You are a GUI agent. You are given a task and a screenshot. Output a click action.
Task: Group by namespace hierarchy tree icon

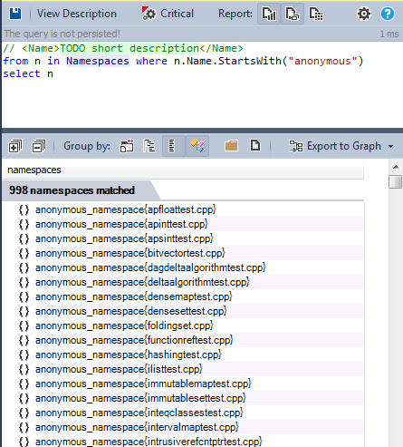[x=149, y=146]
